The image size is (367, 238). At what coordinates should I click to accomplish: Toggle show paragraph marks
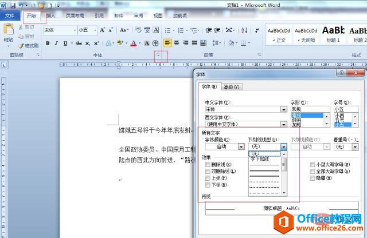(257, 30)
